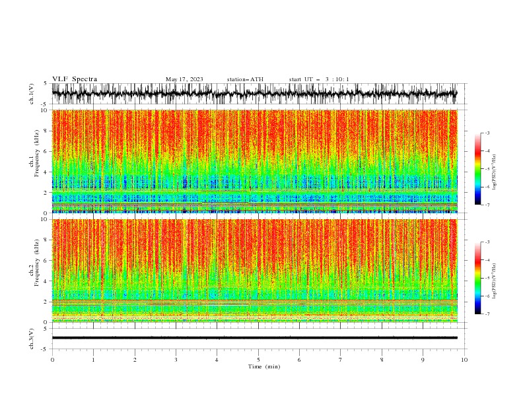Click the ch.1(V) waveform axis label
The width and height of the screenshot is (523, 404).
[32, 94]
